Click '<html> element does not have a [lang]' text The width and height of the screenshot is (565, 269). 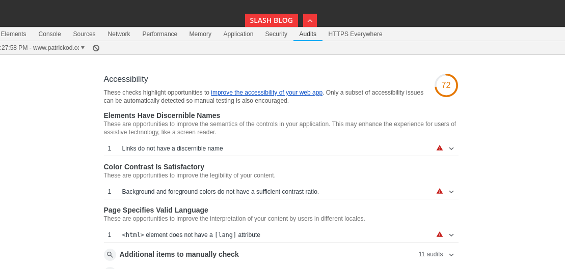pyautogui.click(x=191, y=235)
